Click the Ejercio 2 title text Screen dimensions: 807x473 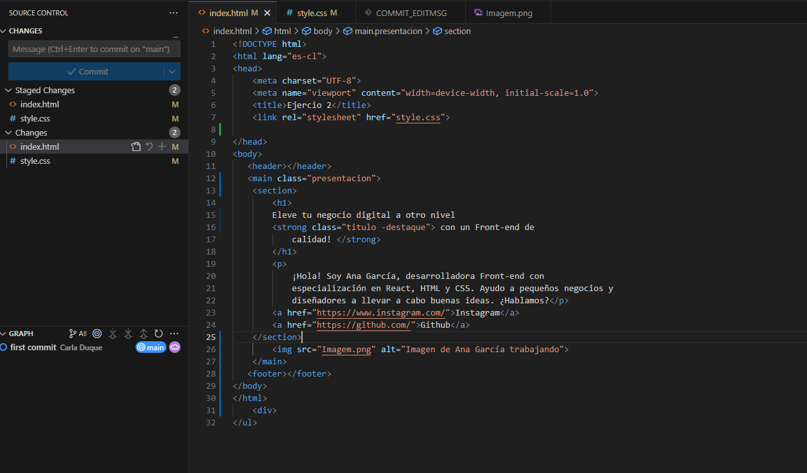[x=309, y=105]
